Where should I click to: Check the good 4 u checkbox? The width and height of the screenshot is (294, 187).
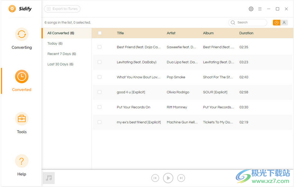coord(100,92)
